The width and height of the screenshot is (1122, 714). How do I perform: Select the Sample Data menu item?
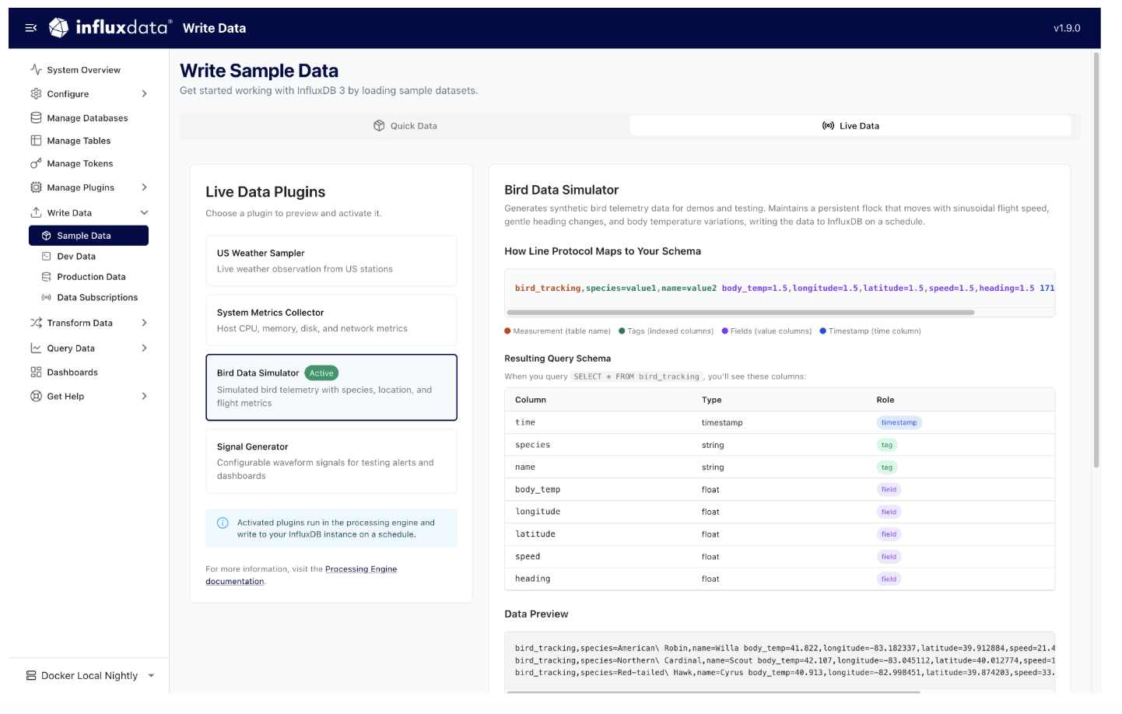pyautogui.click(x=89, y=236)
